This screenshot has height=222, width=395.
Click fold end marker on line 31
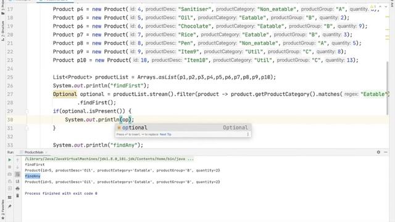[27, 128]
